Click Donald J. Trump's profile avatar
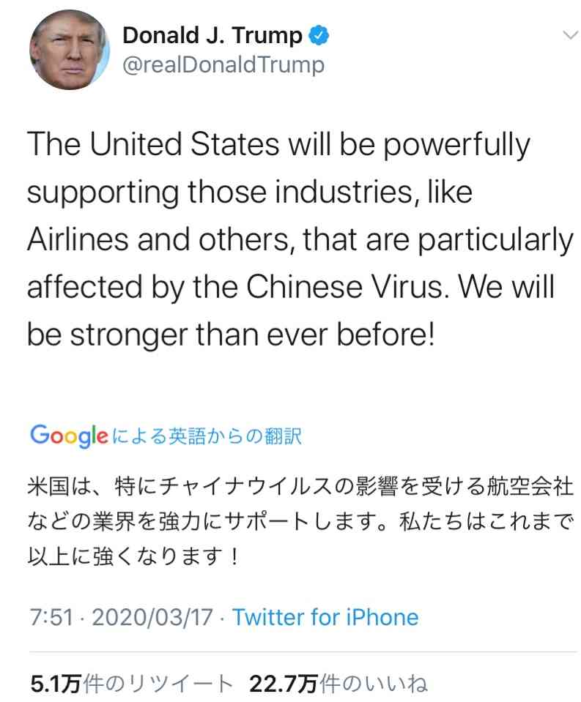581x702 pixels. click(x=70, y=50)
